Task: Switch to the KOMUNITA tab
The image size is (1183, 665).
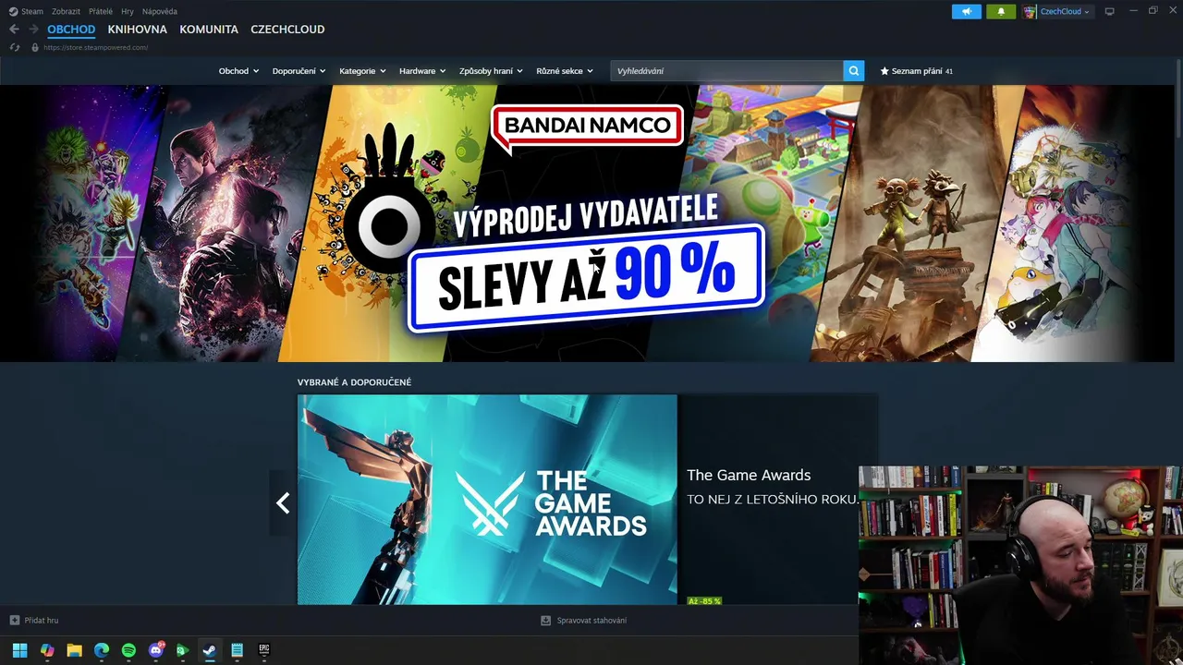Action: (x=209, y=30)
